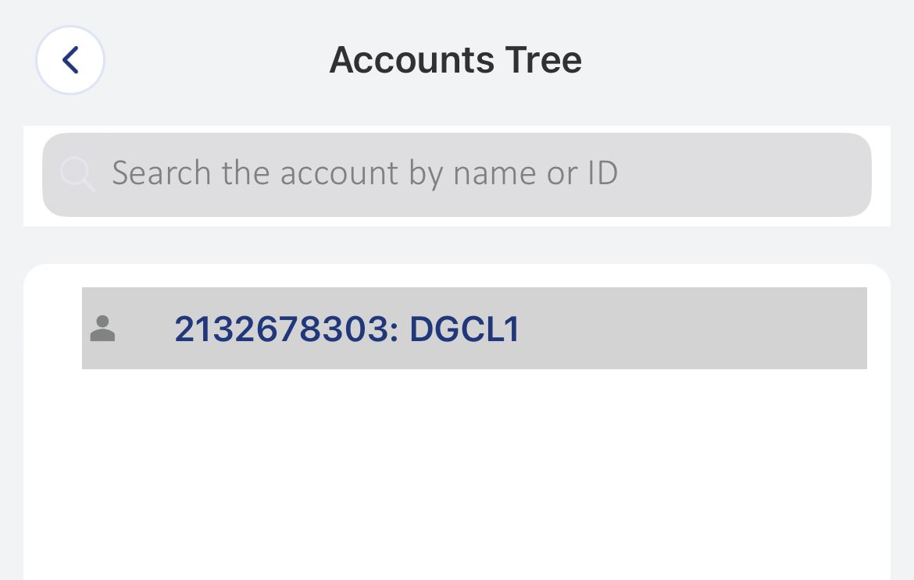This screenshot has height=580, width=914.
Task: Click the empty area below DGCL1 row
Action: pyautogui.click(x=456, y=476)
